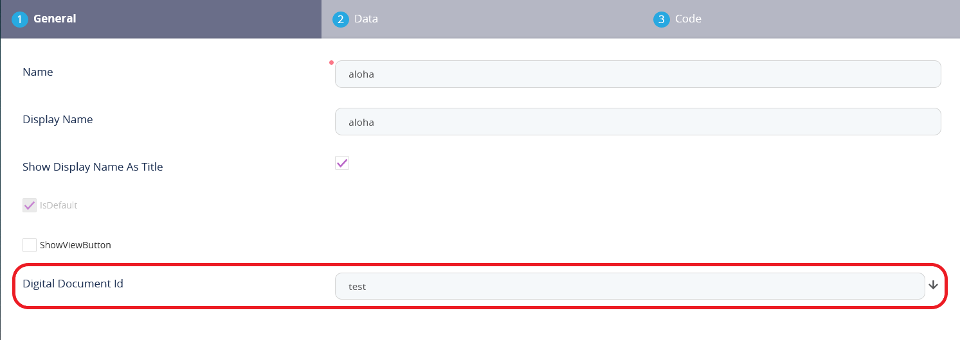Image resolution: width=960 pixels, height=340 pixels.
Task: Click the red required marker near Name
Action: point(331,63)
